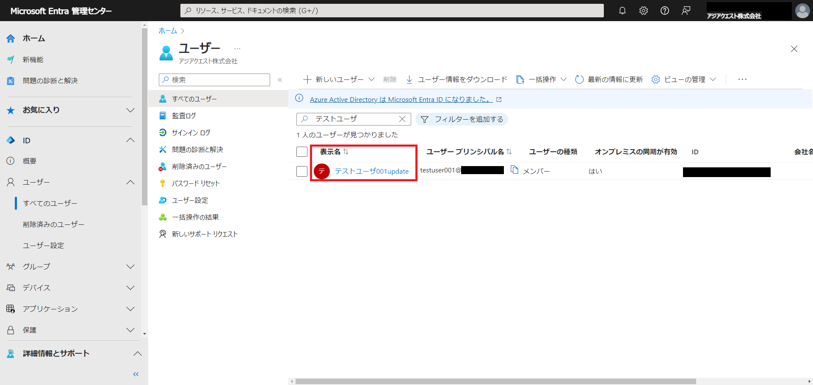Screen dimensions: 813x385
Task: Check the テストユーザ001update row checkbox
Action: pyautogui.click(x=302, y=171)
